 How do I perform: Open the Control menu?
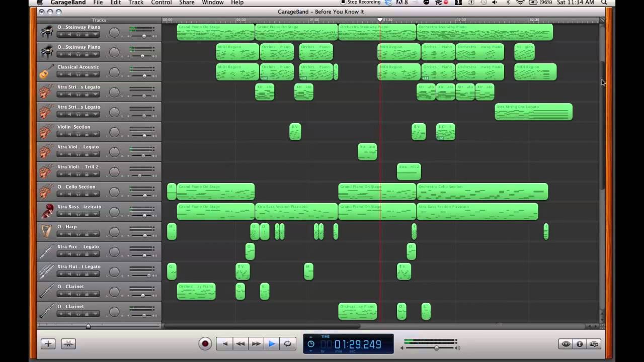pyautogui.click(x=162, y=3)
